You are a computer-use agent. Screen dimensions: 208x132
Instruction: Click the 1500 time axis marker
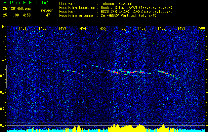201,28
